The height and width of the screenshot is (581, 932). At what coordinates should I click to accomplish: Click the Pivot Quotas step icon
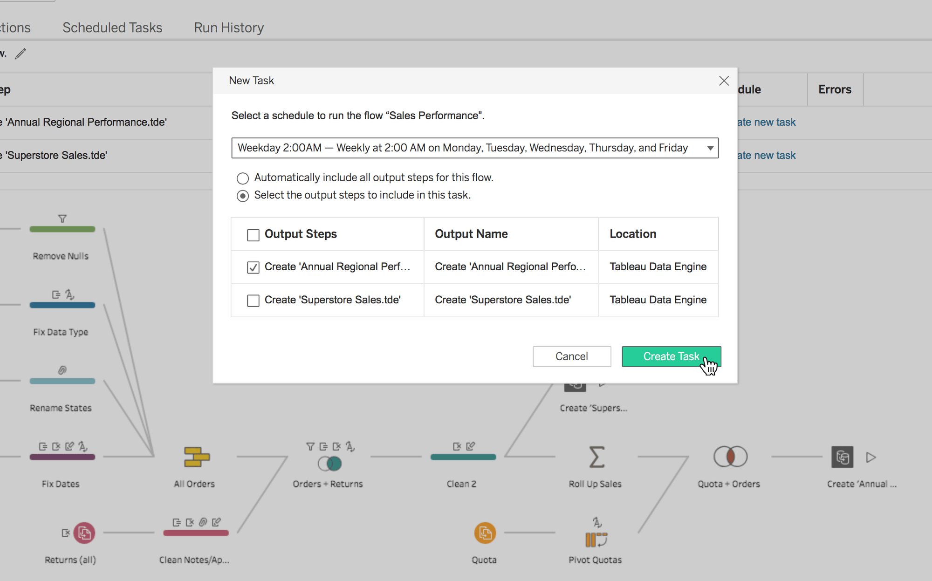(x=596, y=539)
